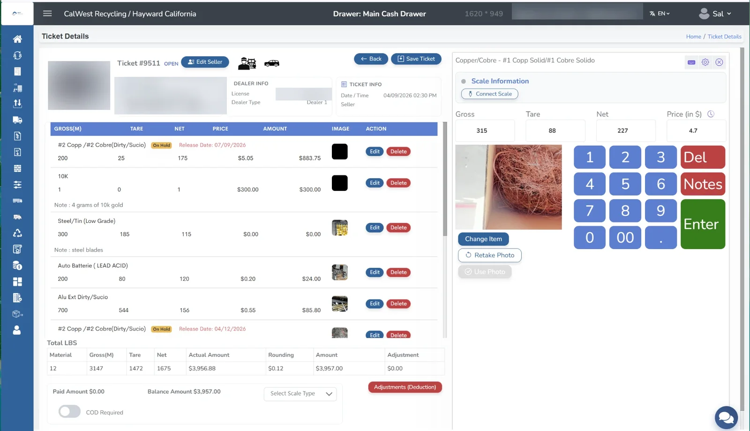750x431 pixels.
Task: Click the up-down arrows transfer sidebar icon
Action: click(x=17, y=104)
